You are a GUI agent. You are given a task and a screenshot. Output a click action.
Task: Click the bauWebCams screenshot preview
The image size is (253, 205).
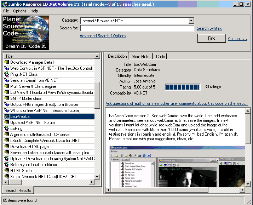(x=177, y=166)
